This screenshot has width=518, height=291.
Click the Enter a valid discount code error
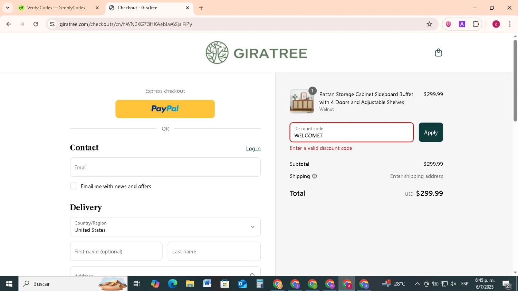[321, 148]
